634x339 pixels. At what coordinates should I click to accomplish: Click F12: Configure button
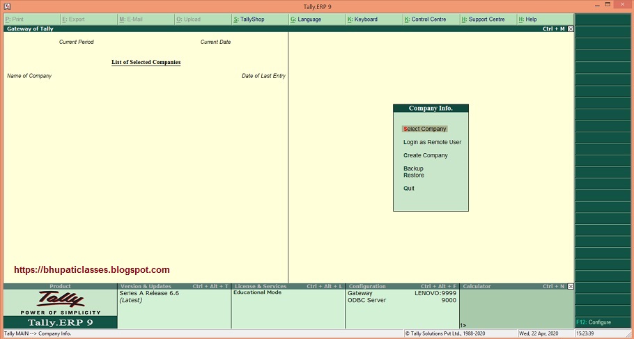click(603, 322)
